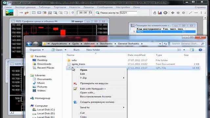Viewport: 210px width, 118px height.
Task: Click Explorer's grey forward arrow button
Action: coord(35,44)
